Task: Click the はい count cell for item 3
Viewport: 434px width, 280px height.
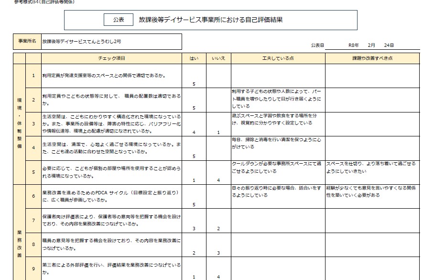Action: (194, 132)
